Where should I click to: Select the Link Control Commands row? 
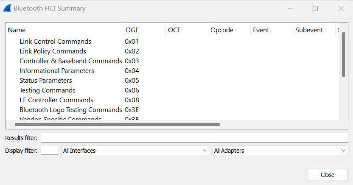click(x=55, y=42)
